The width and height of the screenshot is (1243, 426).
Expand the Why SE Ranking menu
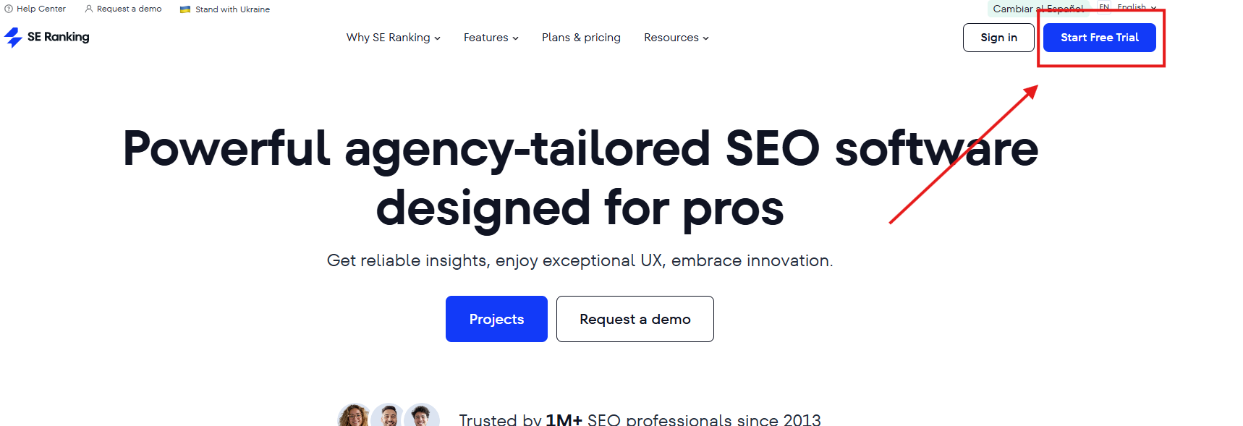click(x=394, y=38)
